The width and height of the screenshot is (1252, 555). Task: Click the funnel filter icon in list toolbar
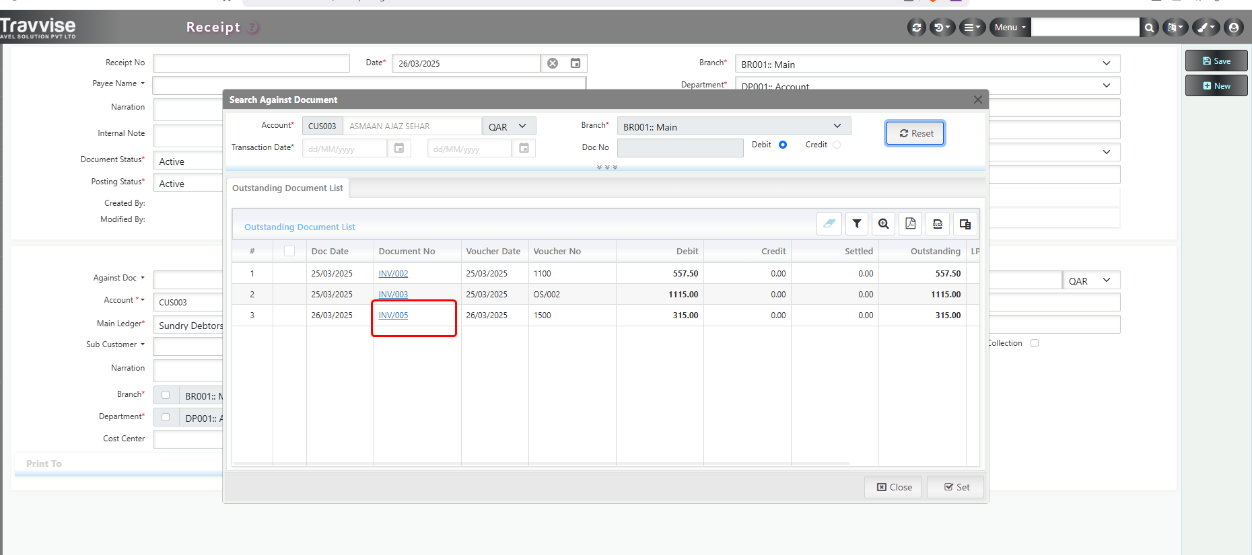click(x=857, y=224)
